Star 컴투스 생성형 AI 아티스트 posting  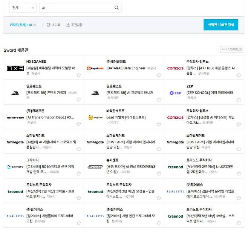point(239,124)
